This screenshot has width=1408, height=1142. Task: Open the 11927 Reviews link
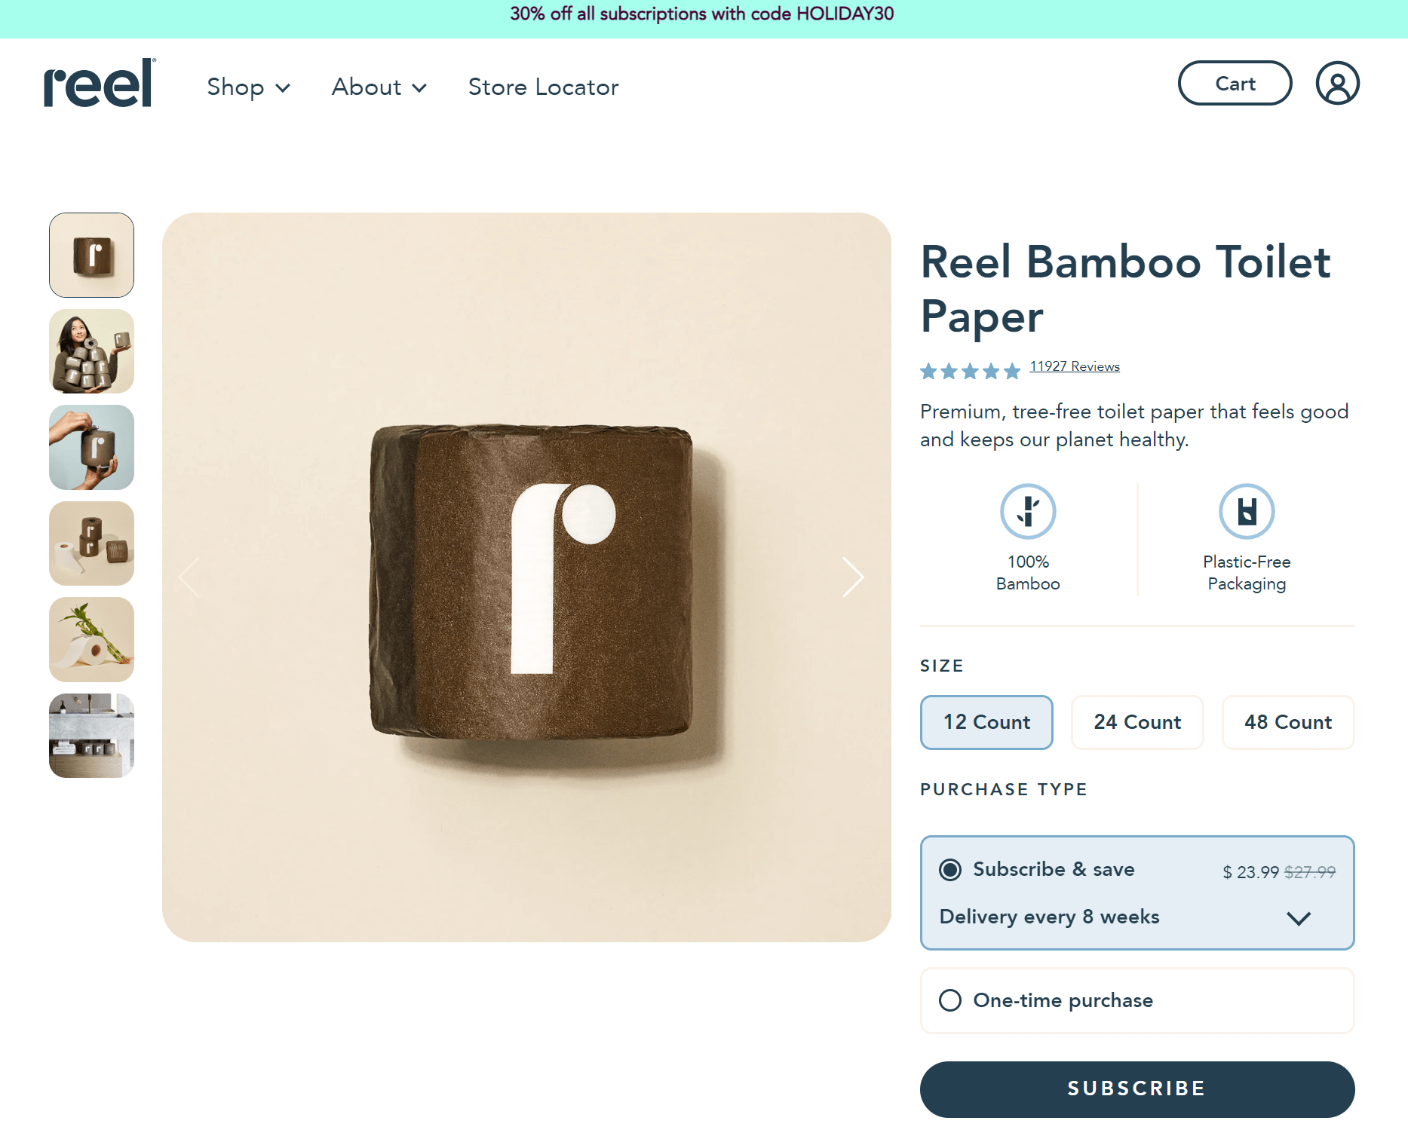point(1074,366)
